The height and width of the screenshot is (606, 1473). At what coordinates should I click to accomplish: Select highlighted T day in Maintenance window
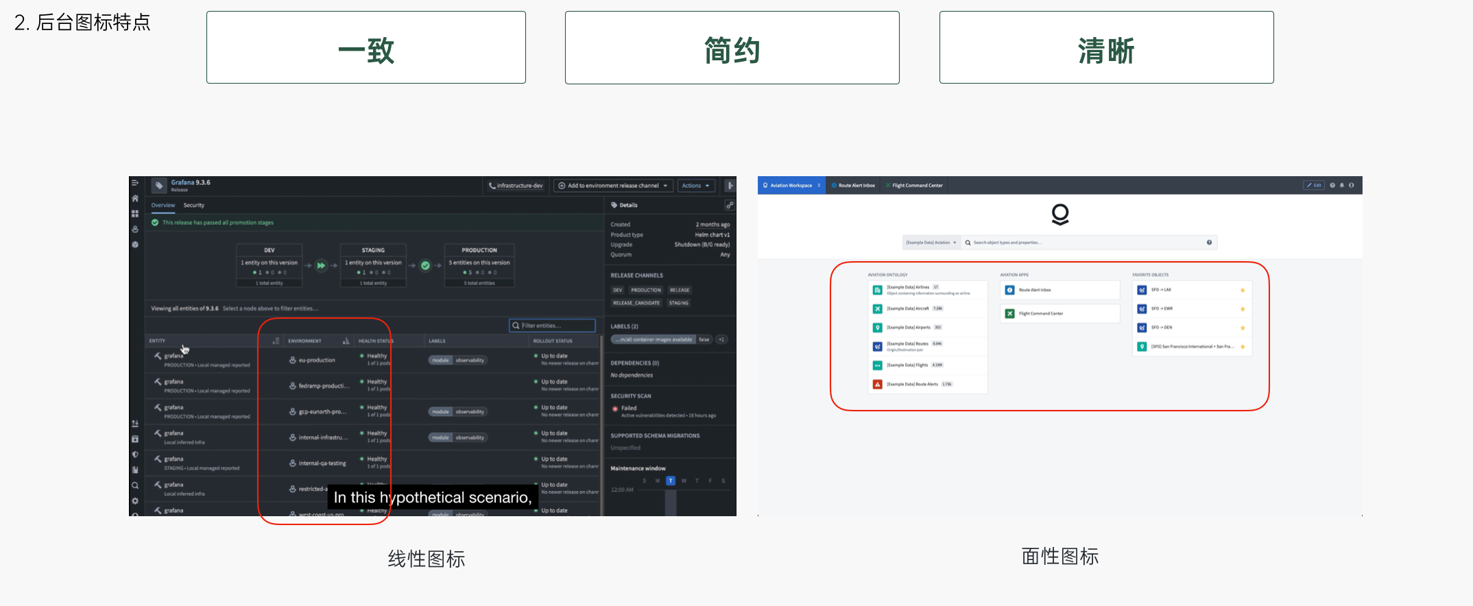(x=671, y=481)
